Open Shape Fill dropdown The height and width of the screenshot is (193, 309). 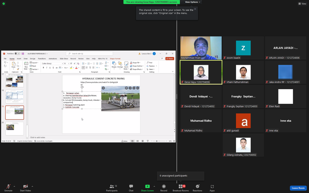pyautogui.click(x=135, y=63)
